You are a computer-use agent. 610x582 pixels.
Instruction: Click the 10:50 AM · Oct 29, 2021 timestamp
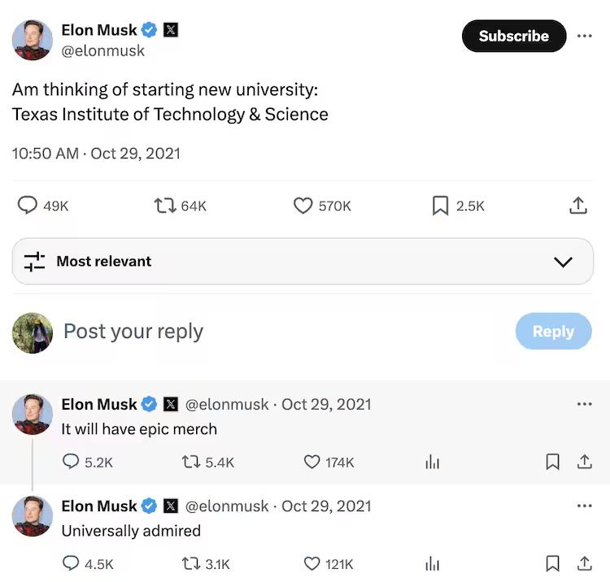[x=96, y=153]
